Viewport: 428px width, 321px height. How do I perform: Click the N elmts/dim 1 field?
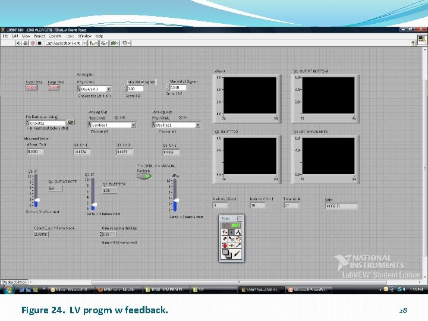click(257, 205)
